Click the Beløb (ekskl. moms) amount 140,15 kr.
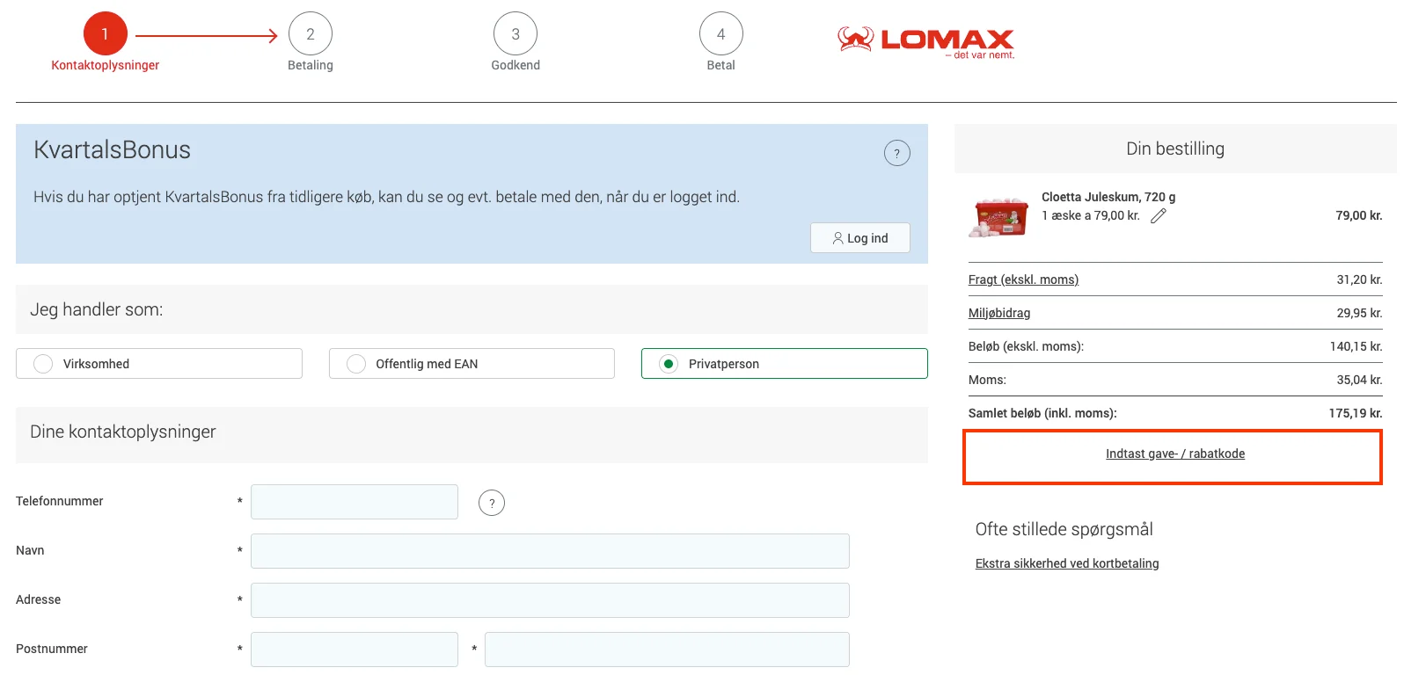The image size is (1426, 675). [1356, 346]
